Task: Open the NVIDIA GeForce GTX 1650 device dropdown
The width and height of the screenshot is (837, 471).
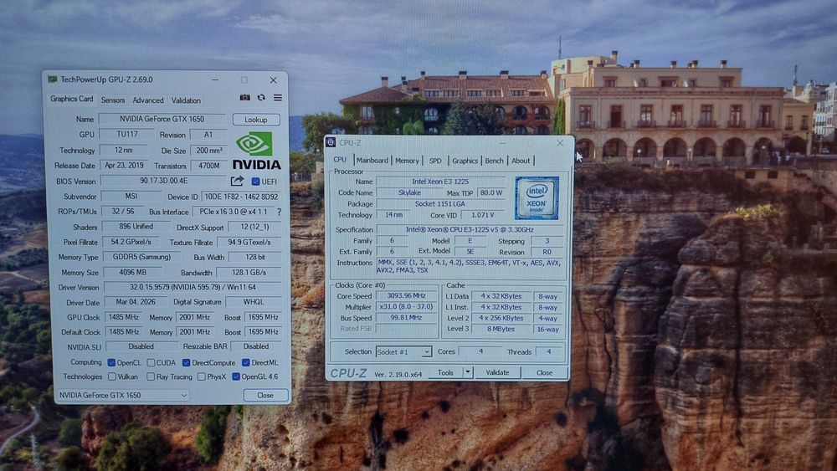Action: [x=123, y=395]
